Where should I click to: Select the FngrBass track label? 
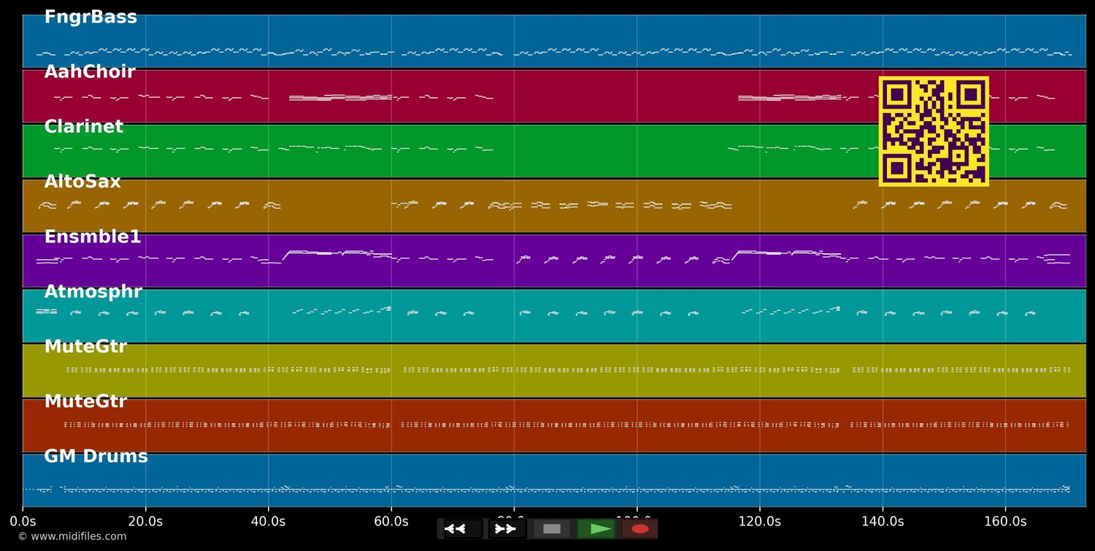click(91, 18)
